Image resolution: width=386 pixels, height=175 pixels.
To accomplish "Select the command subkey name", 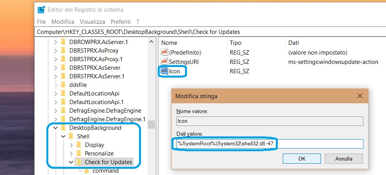I will click(x=106, y=171).
